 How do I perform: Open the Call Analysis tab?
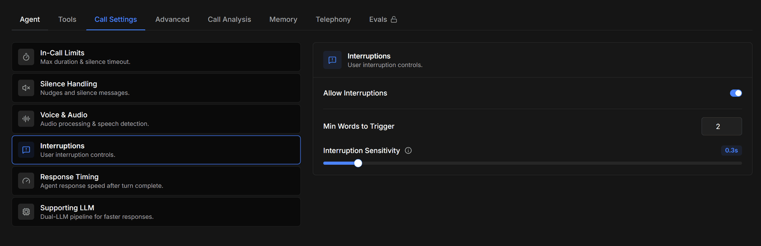(x=229, y=20)
